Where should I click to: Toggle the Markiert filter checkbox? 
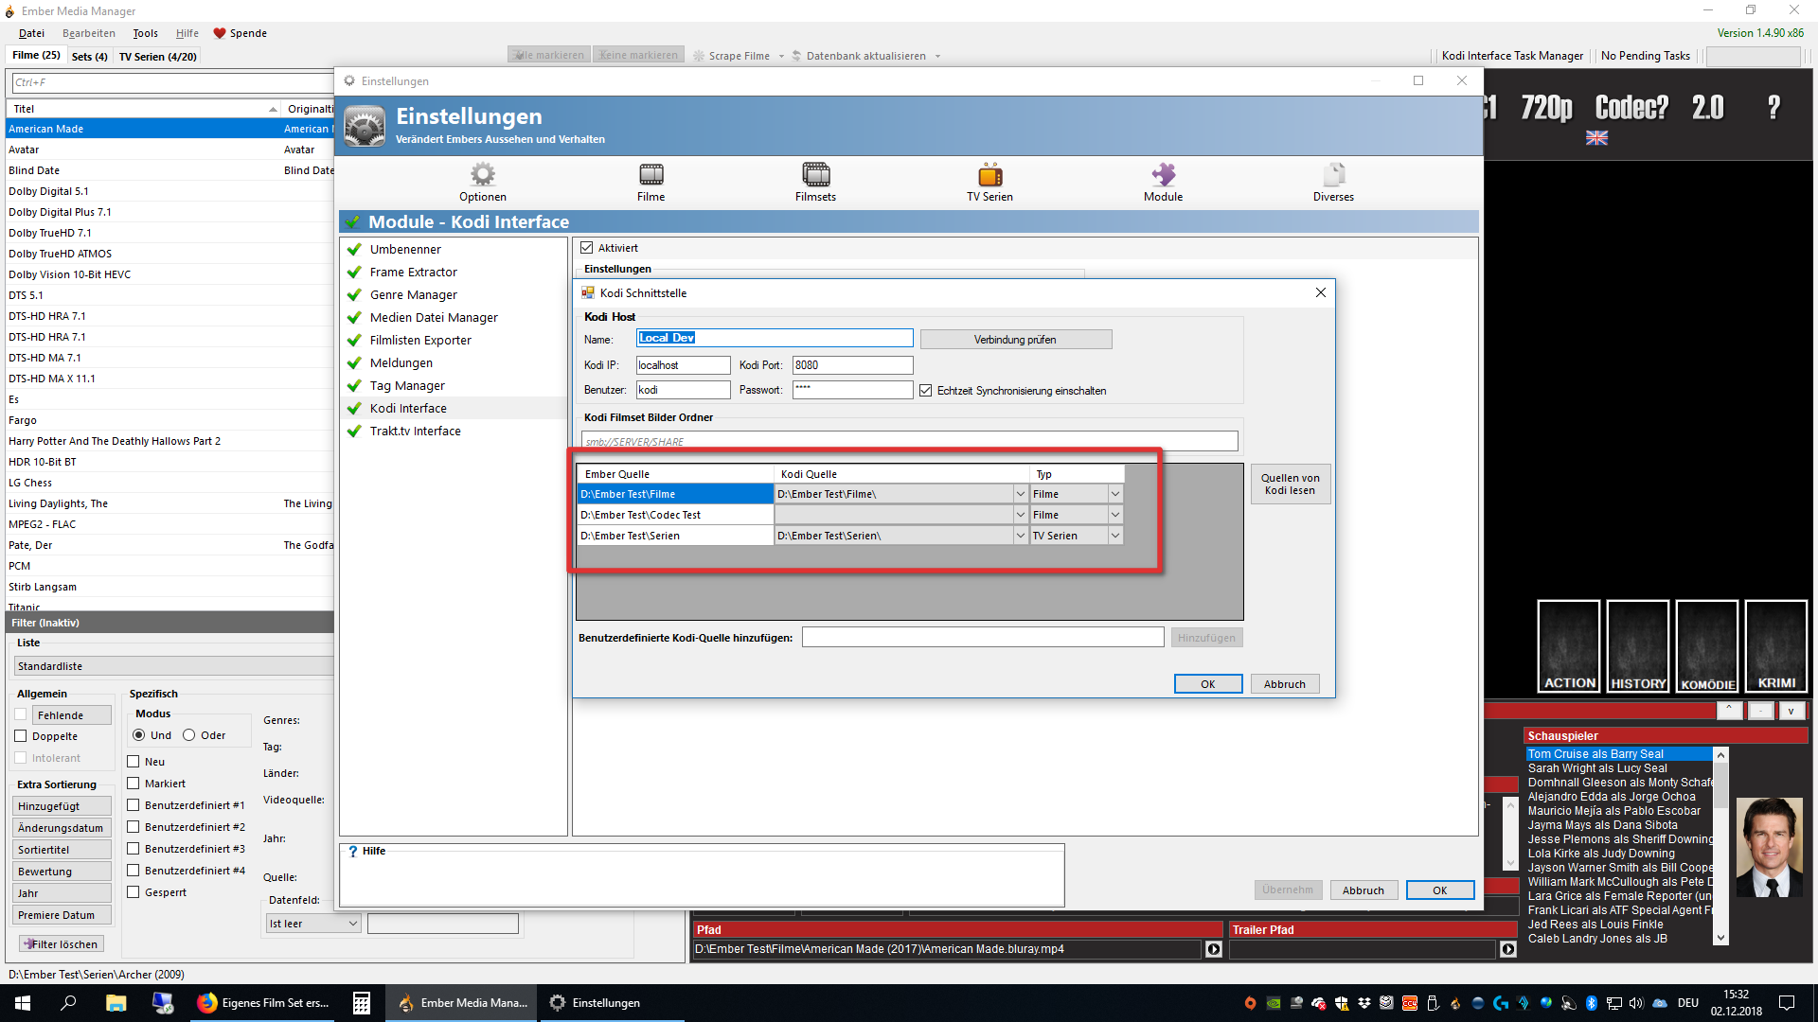(134, 784)
